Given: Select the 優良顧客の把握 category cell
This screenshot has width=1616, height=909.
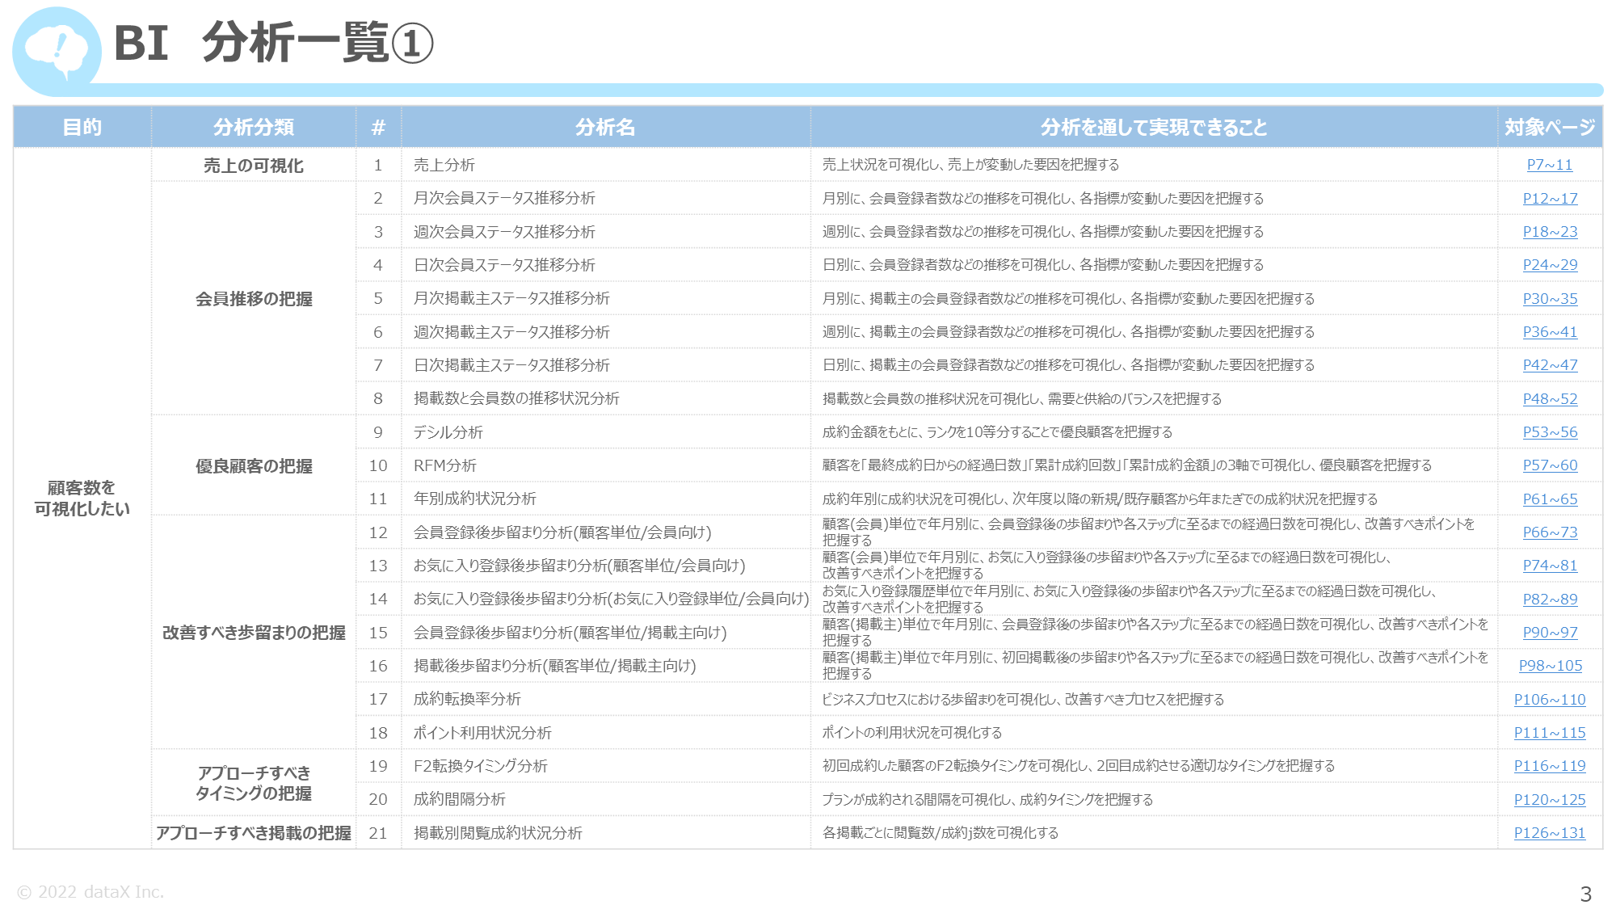Looking at the screenshot, I should pyautogui.click(x=254, y=466).
